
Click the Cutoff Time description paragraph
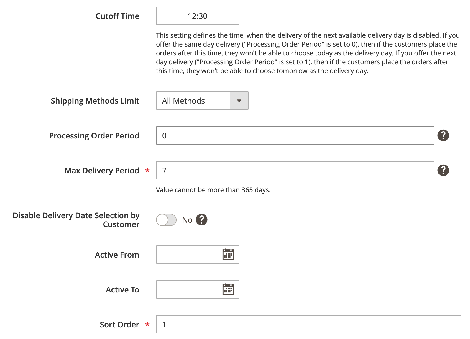pyautogui.click(x=308, y=53)
